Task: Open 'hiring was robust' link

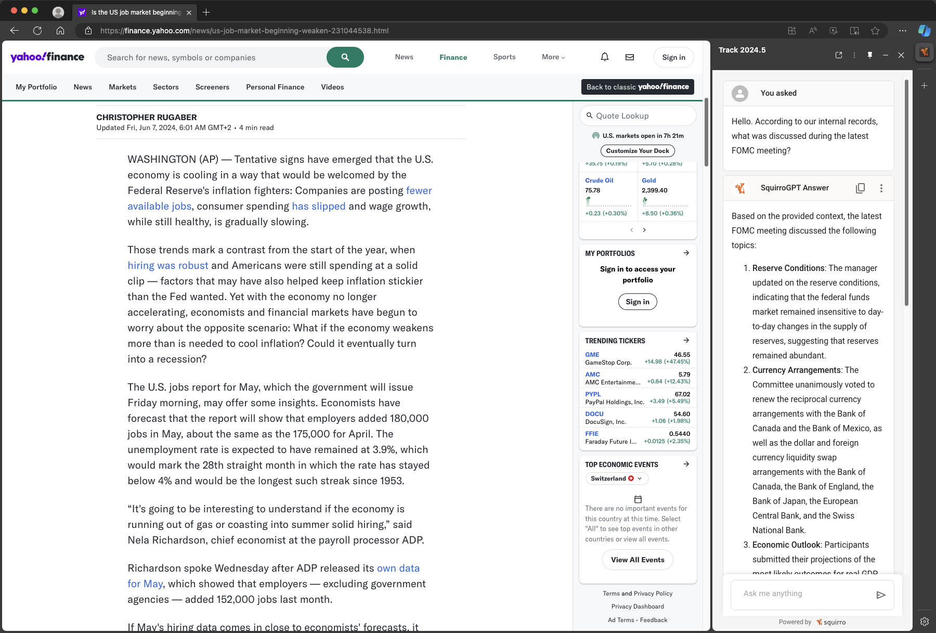Action: [168, 265]
